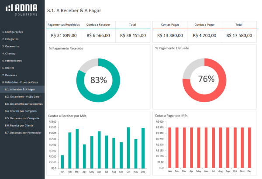Open 8.2. Orçamento - Visão Geral report
The height and width of the screenshot is (179, 262).
point(22,96)
